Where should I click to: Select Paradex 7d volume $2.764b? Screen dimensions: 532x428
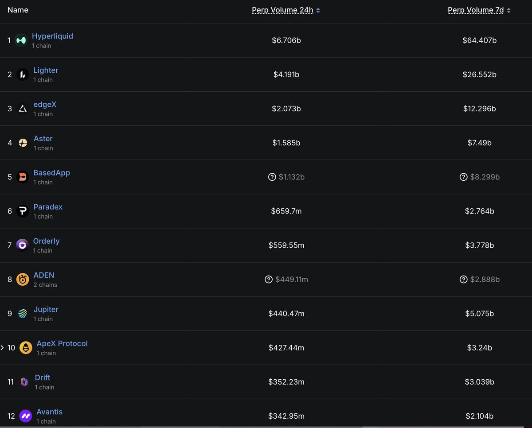point(479,211)
